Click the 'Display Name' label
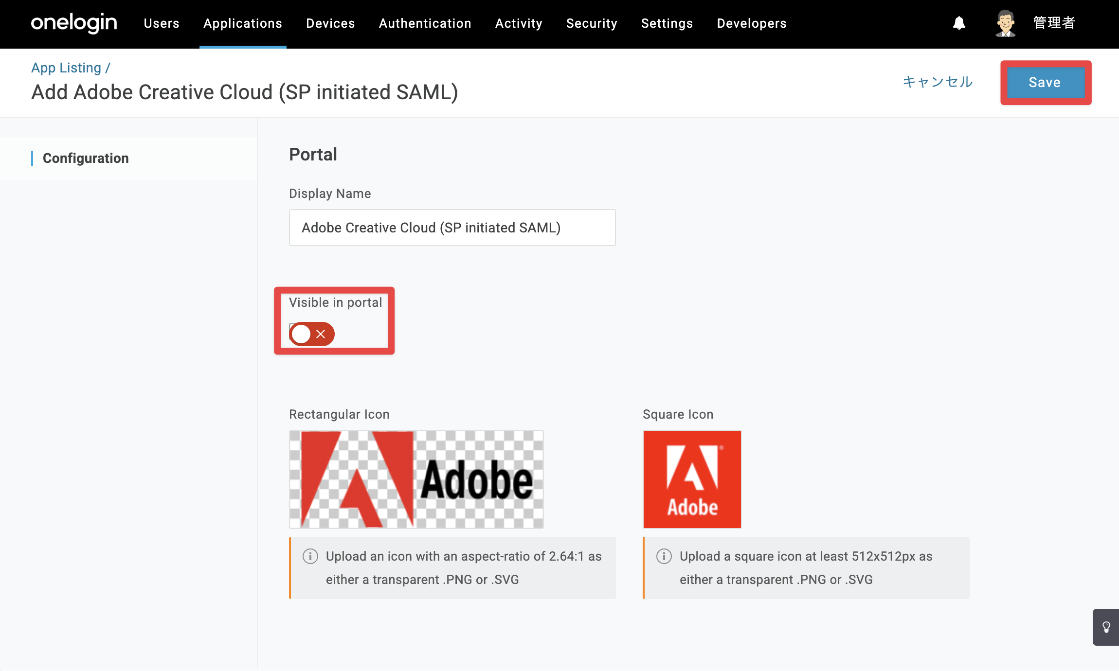 pyautogui.click(x=330, y=194)
